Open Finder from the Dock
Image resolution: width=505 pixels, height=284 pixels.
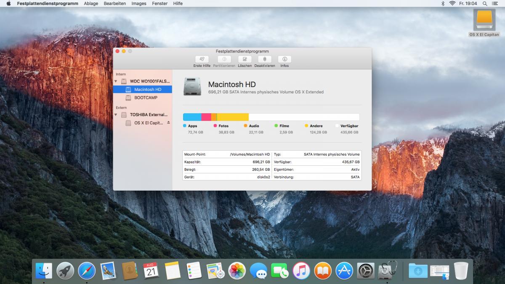click(x=44, y=271)
